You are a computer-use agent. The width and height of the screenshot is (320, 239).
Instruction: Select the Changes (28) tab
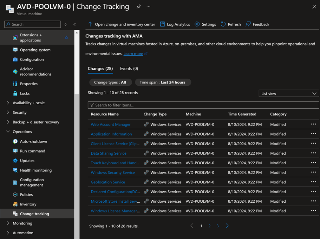pyautogui.click(x=100, y=69)
